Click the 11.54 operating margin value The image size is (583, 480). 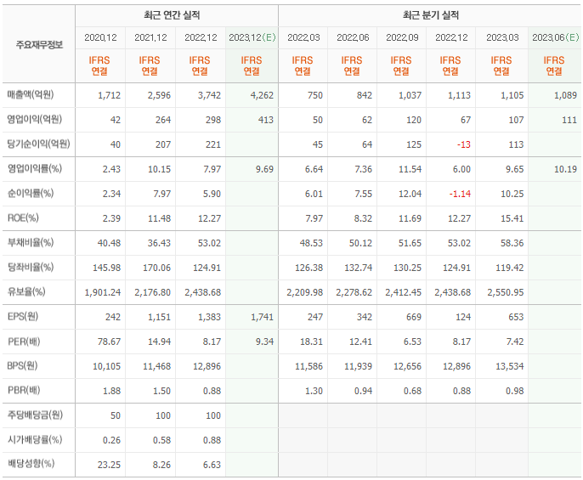click(x=410, y=169)
